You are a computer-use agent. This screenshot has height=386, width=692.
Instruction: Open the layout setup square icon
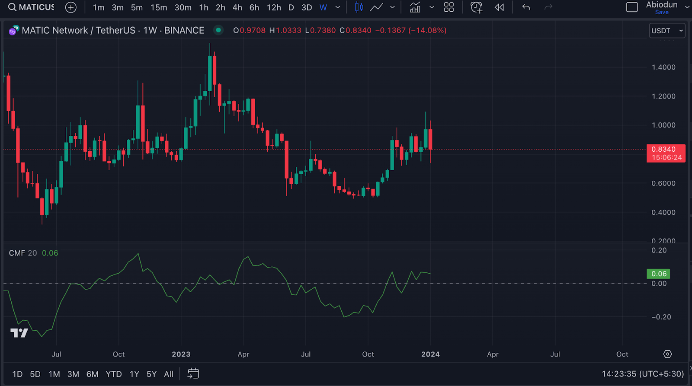pos(632,7)
